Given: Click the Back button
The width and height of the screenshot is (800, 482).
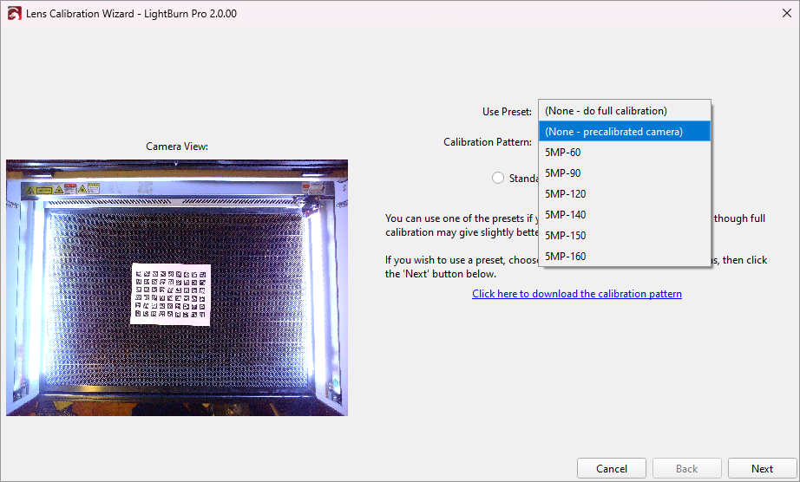Looking at the screenshot, I should [x=686, y=469].
